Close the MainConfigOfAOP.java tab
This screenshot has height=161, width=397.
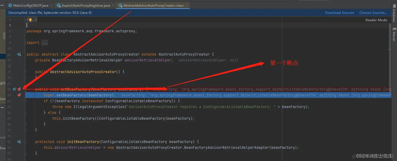[51, 5]
